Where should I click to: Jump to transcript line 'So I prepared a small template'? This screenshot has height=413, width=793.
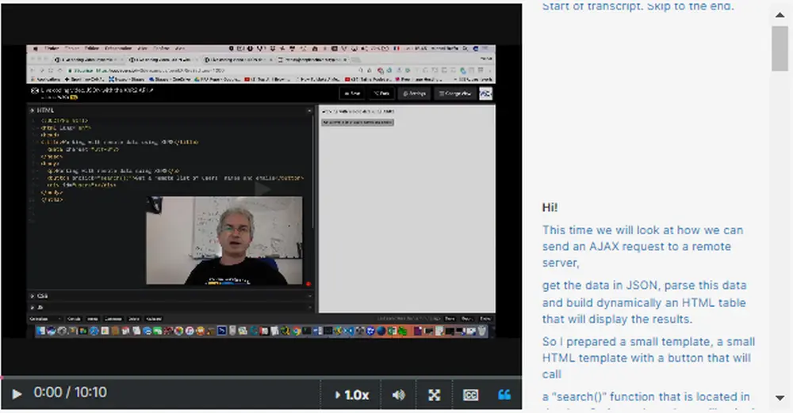point(649,358)
